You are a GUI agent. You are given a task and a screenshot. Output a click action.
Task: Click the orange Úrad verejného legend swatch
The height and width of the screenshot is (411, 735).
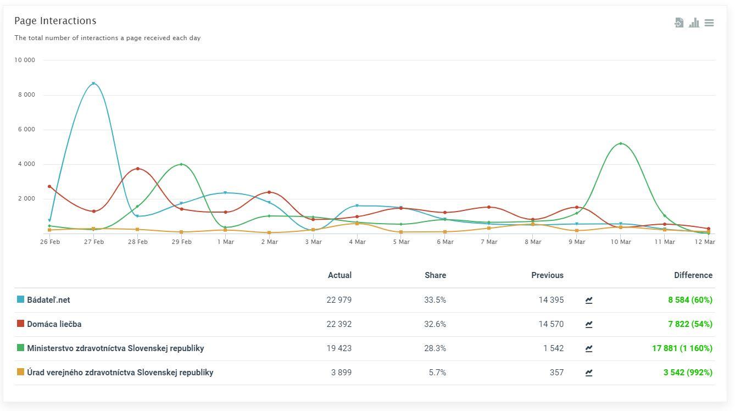click(x=21, y=372)
